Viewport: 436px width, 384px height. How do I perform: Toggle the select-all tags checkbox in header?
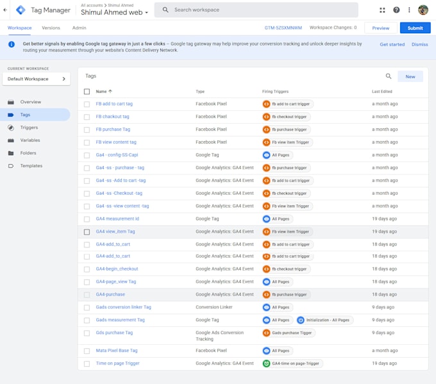(87, 92)
